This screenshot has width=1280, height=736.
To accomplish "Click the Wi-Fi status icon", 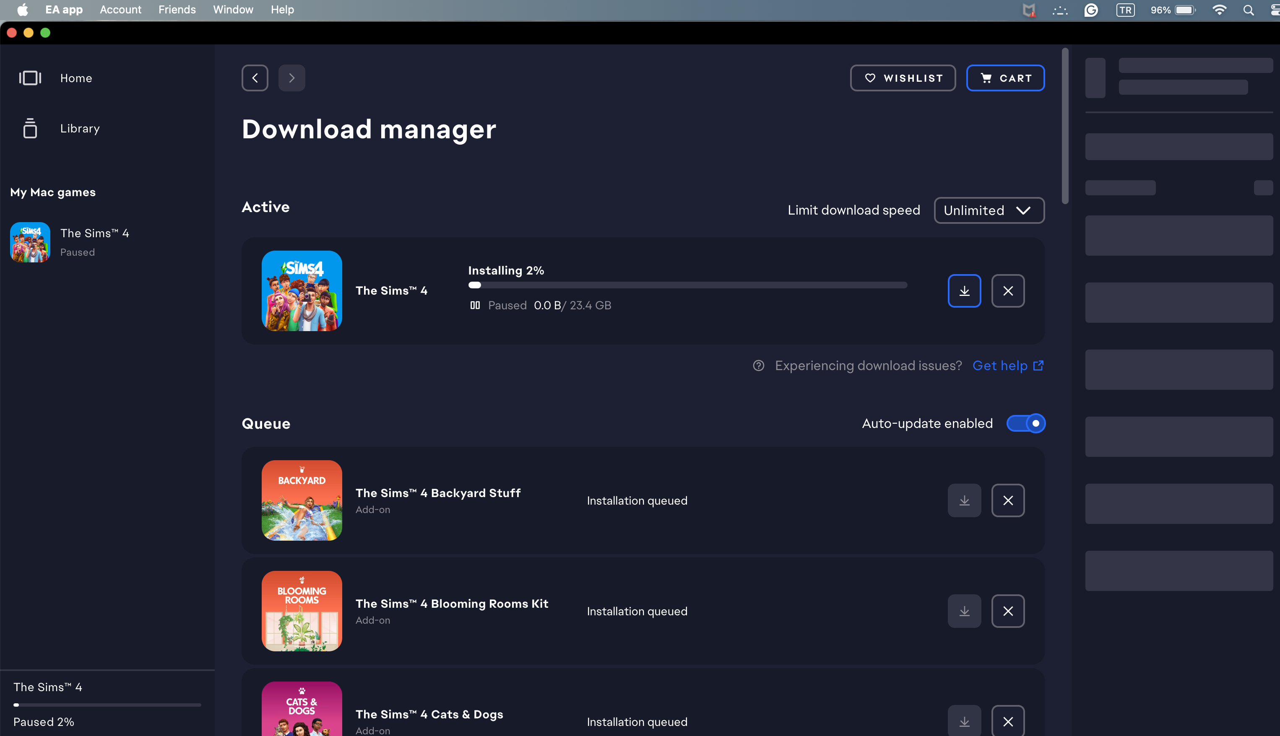I will click(1219, 10).
